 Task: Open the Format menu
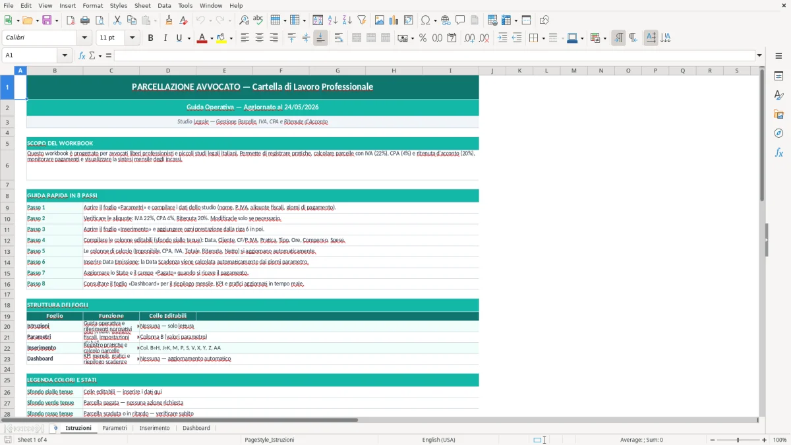point(92,5)
